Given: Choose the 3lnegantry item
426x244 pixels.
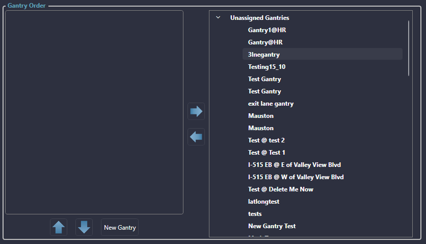Looking at the screenshot, I should pos(264,55).
